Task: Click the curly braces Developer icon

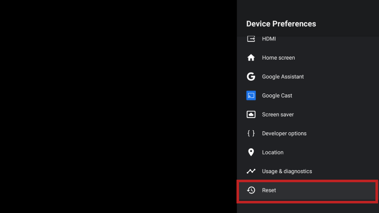Action: click(x=251, y=133)
